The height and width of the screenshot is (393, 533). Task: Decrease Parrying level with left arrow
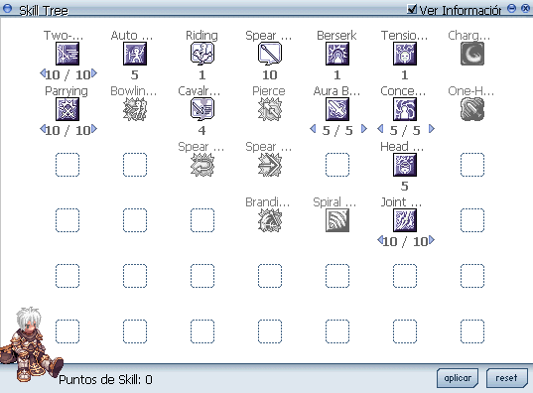coord(43,129)
